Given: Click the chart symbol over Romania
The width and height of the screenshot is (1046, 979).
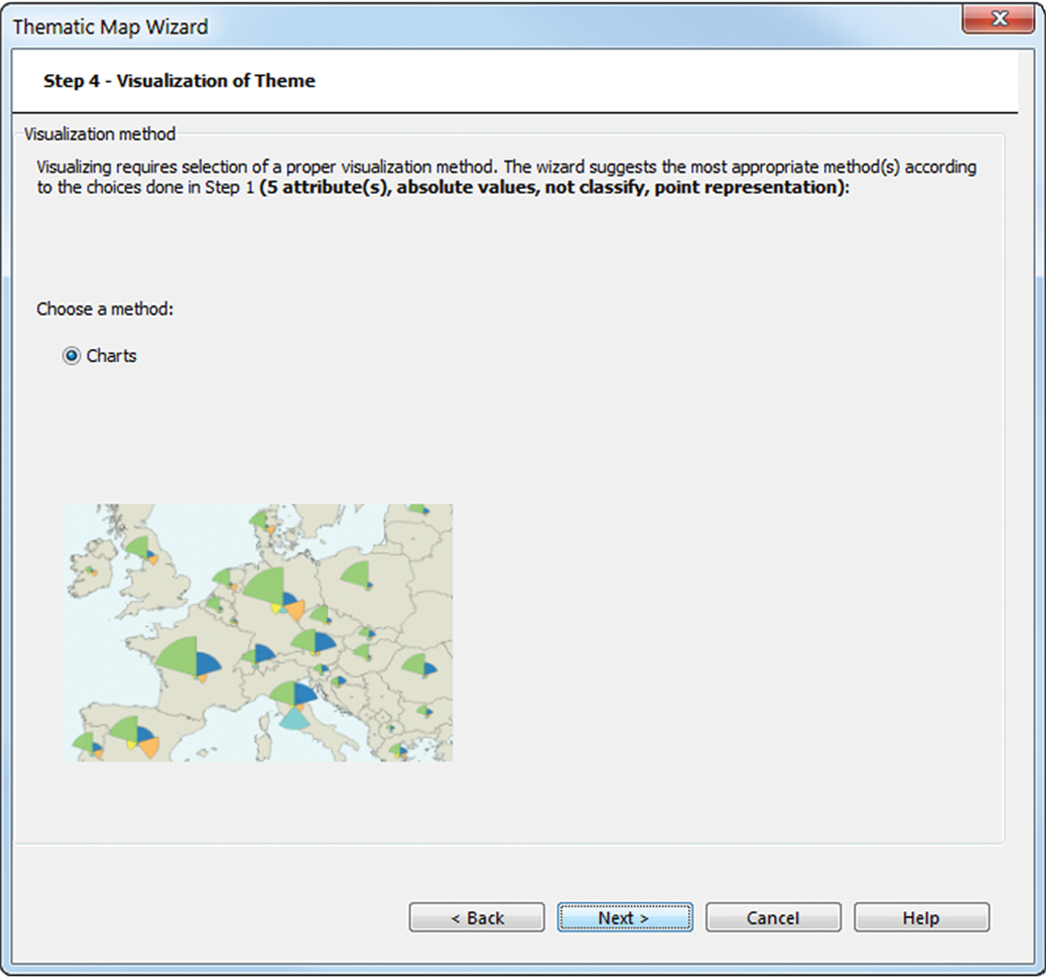Looking at the screenshot, I should [x=419, y=665].
